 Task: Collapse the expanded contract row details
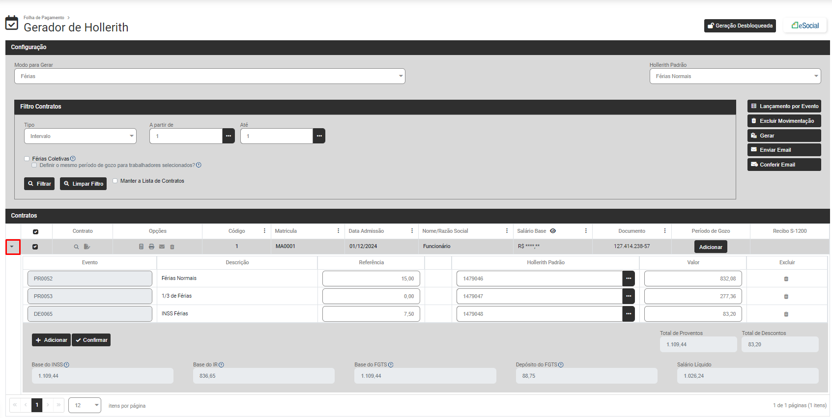[12, 247]
